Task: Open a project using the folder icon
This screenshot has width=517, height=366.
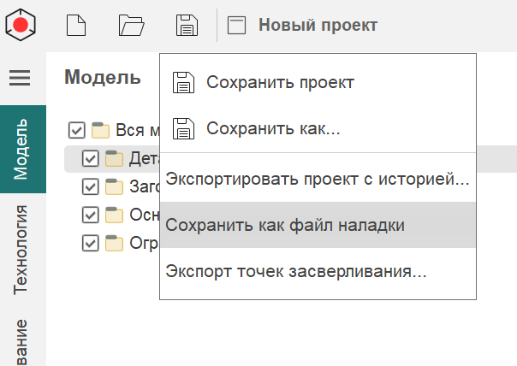Action: [x=131, y=25]
